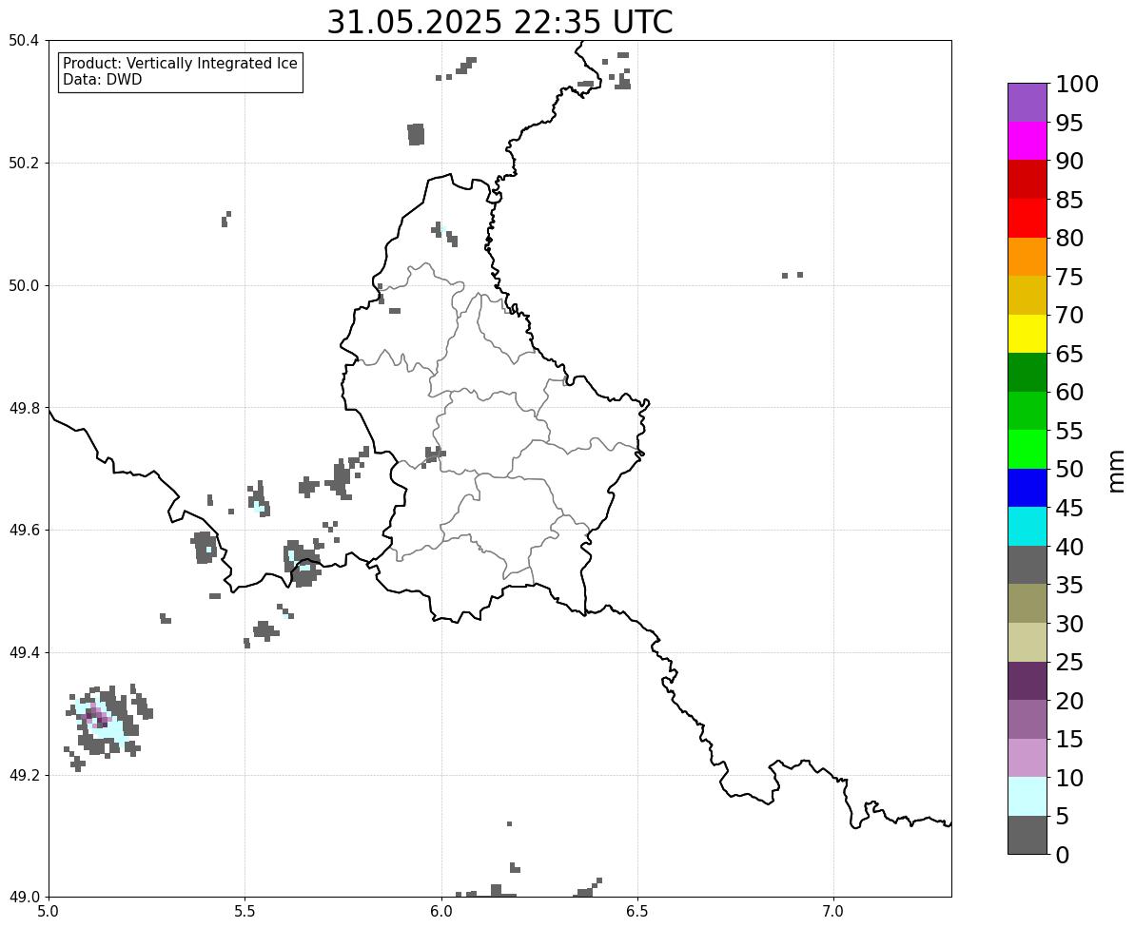
Task: Click the colorbar tick label 100
Action: point(1076,84)
